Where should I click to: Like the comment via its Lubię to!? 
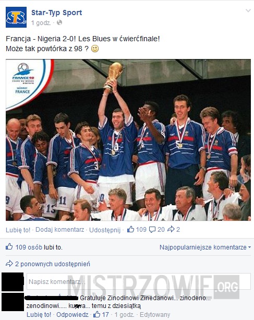(39, 315)
